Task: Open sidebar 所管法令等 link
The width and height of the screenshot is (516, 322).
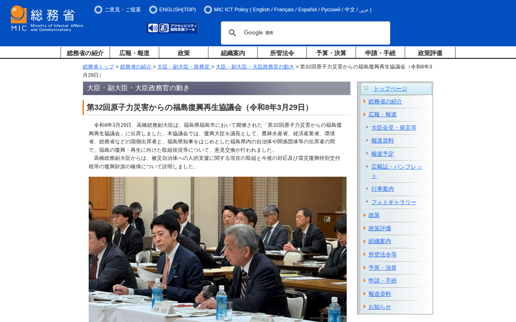Action: (383, 254)
